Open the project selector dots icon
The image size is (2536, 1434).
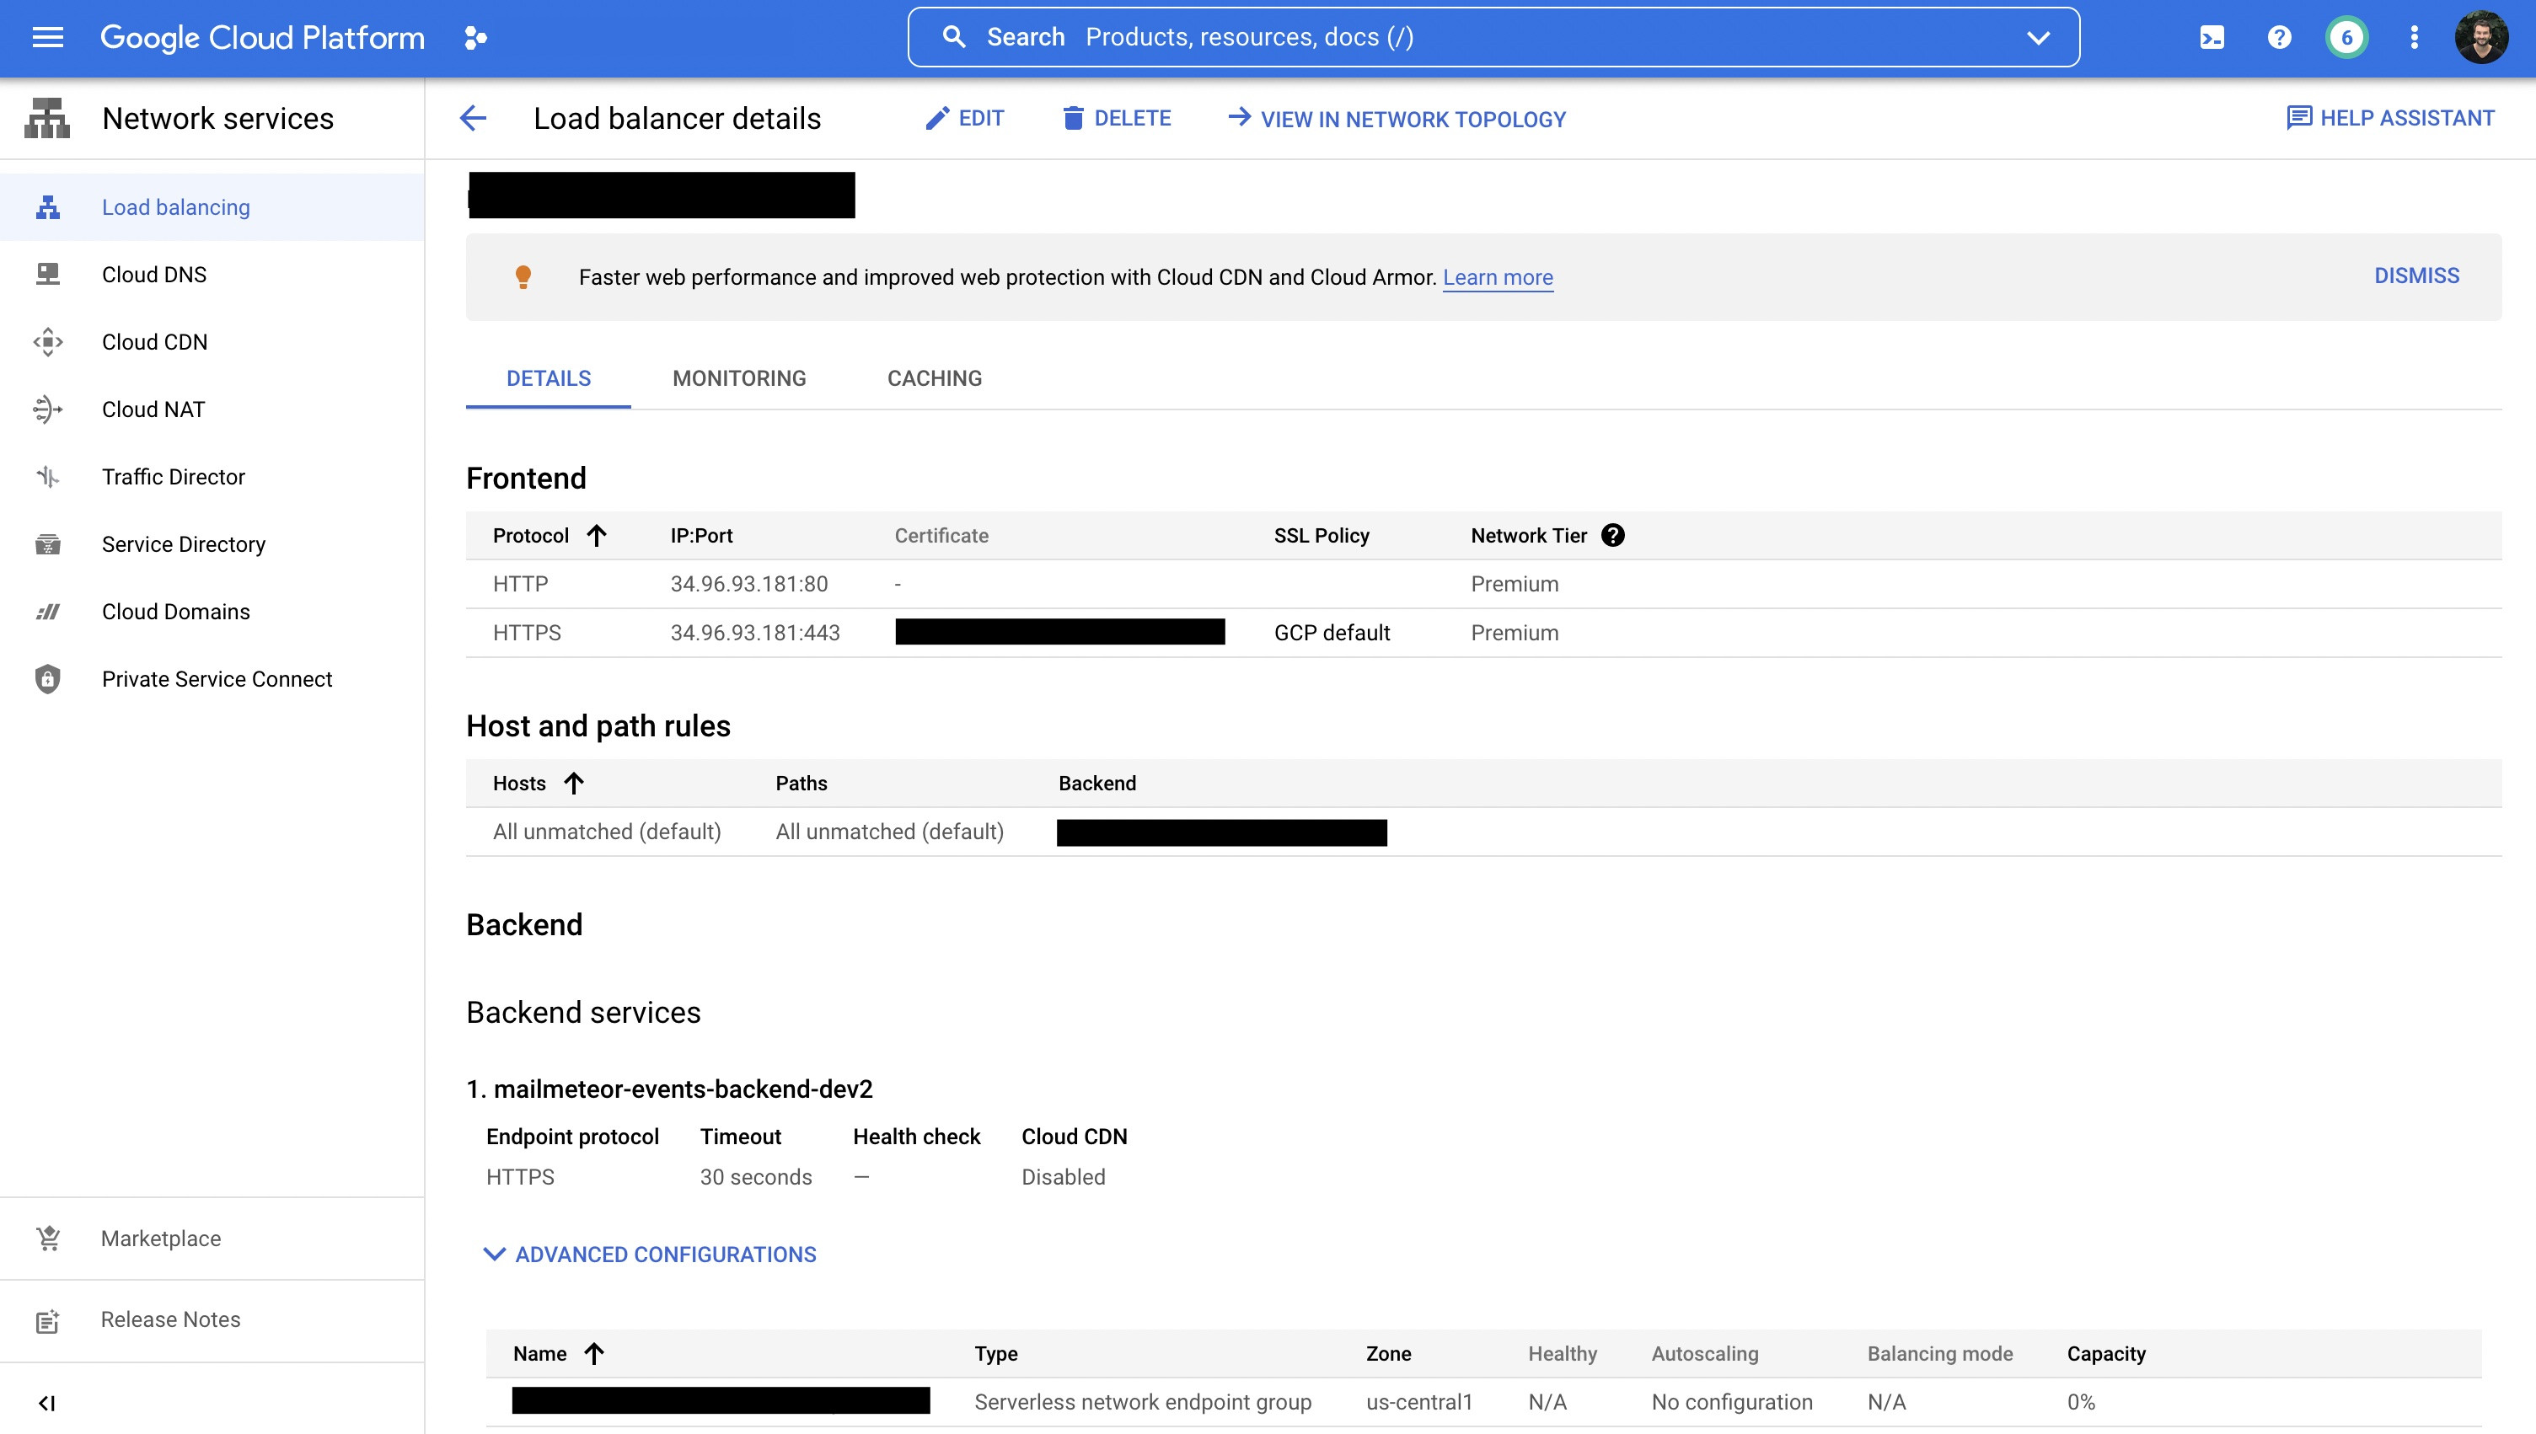476,37
